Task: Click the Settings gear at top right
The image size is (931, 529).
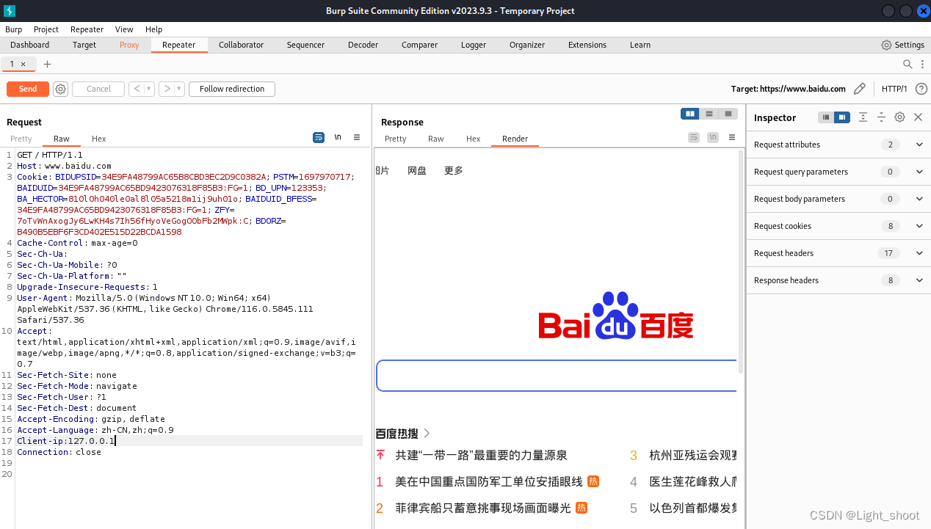Action: (x=886, y=45)
